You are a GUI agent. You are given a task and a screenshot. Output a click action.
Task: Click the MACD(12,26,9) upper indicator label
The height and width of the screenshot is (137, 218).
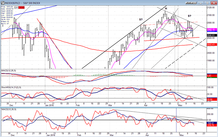click(9, 71)
